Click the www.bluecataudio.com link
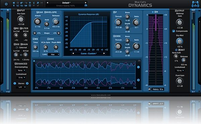The height and width of the screenshot is (124, 201). click(x=101, y=95)
